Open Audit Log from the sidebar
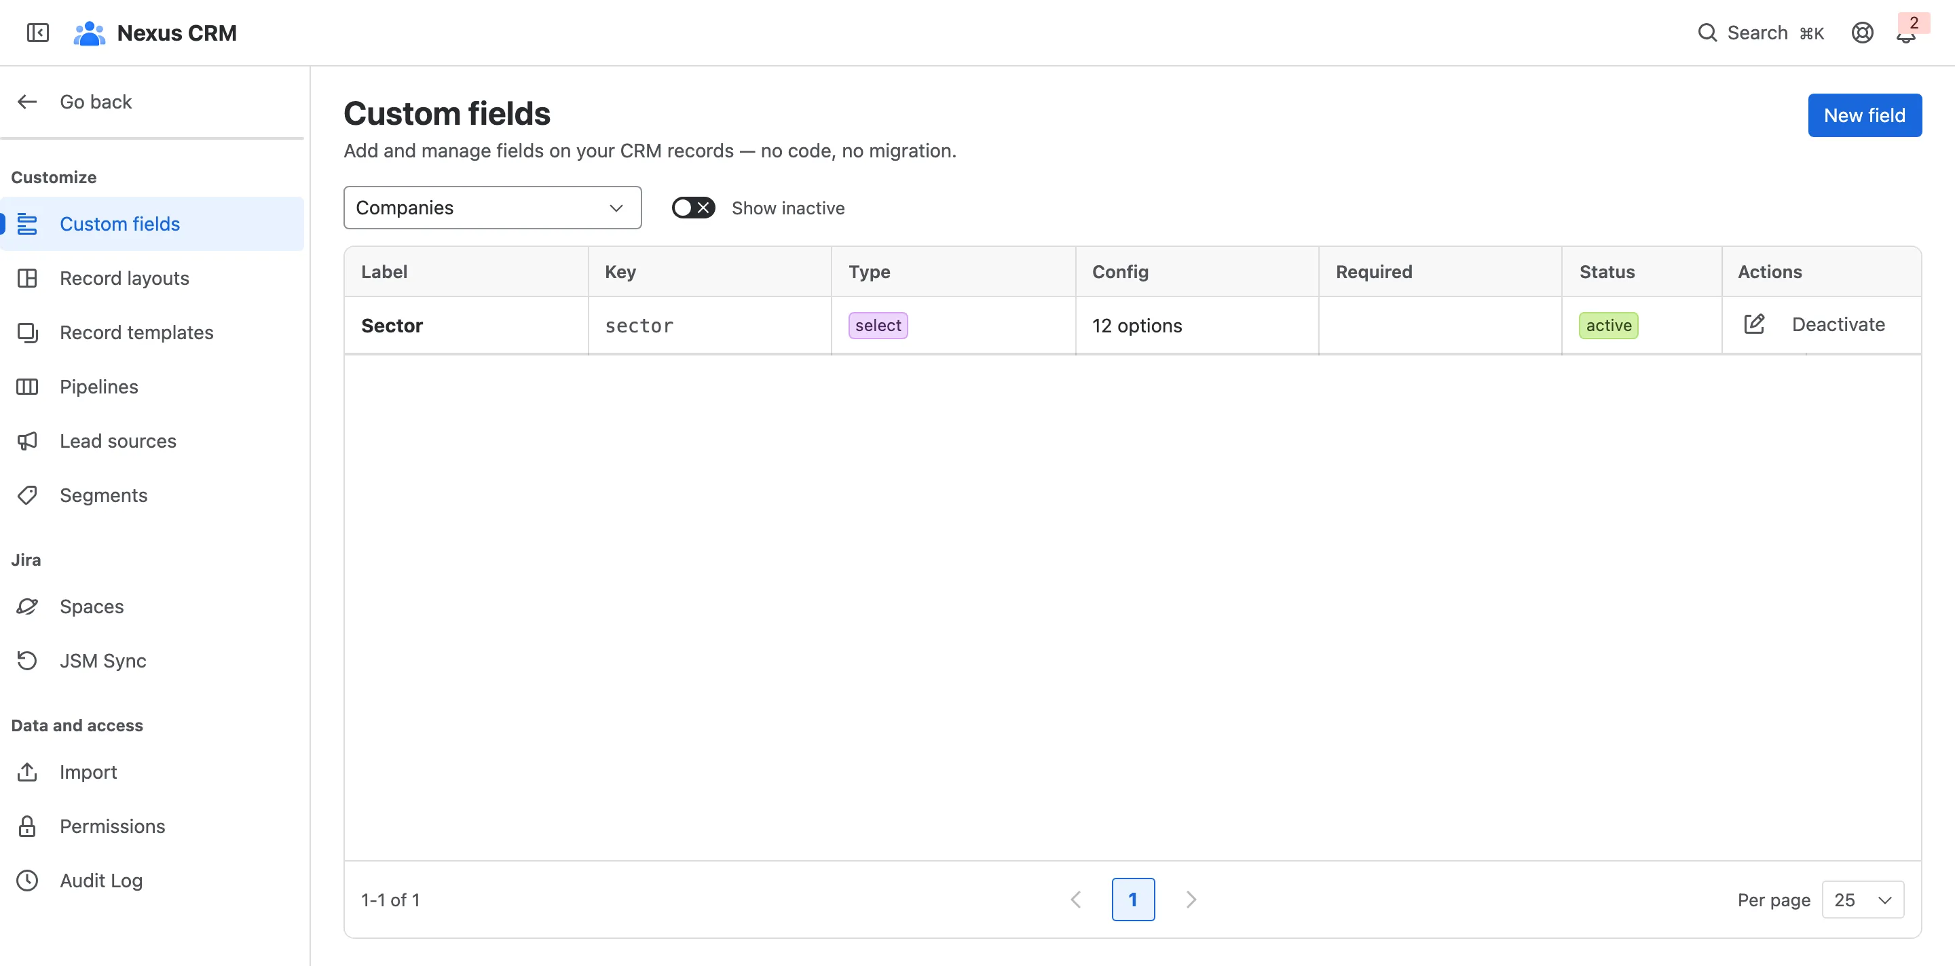The image size is (1955, 966). (x=152, y=881)
